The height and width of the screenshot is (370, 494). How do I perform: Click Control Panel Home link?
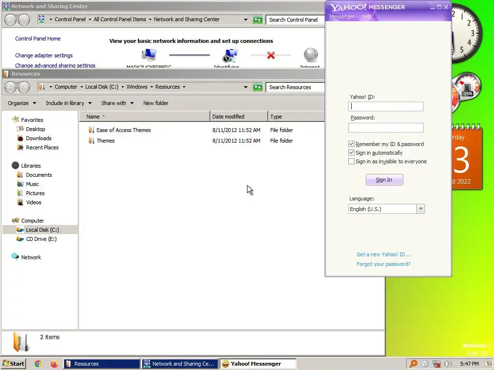point(38,39)
